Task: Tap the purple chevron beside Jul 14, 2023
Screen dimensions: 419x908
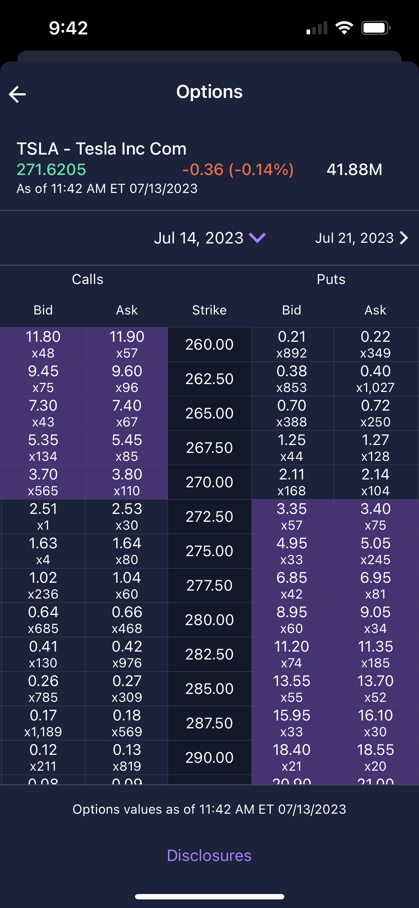Action: 257,237
